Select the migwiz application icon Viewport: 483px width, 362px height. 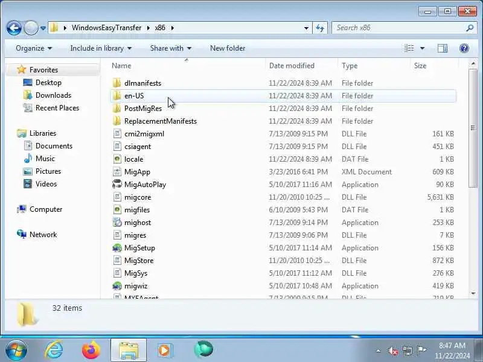click(x=117, y=285)
